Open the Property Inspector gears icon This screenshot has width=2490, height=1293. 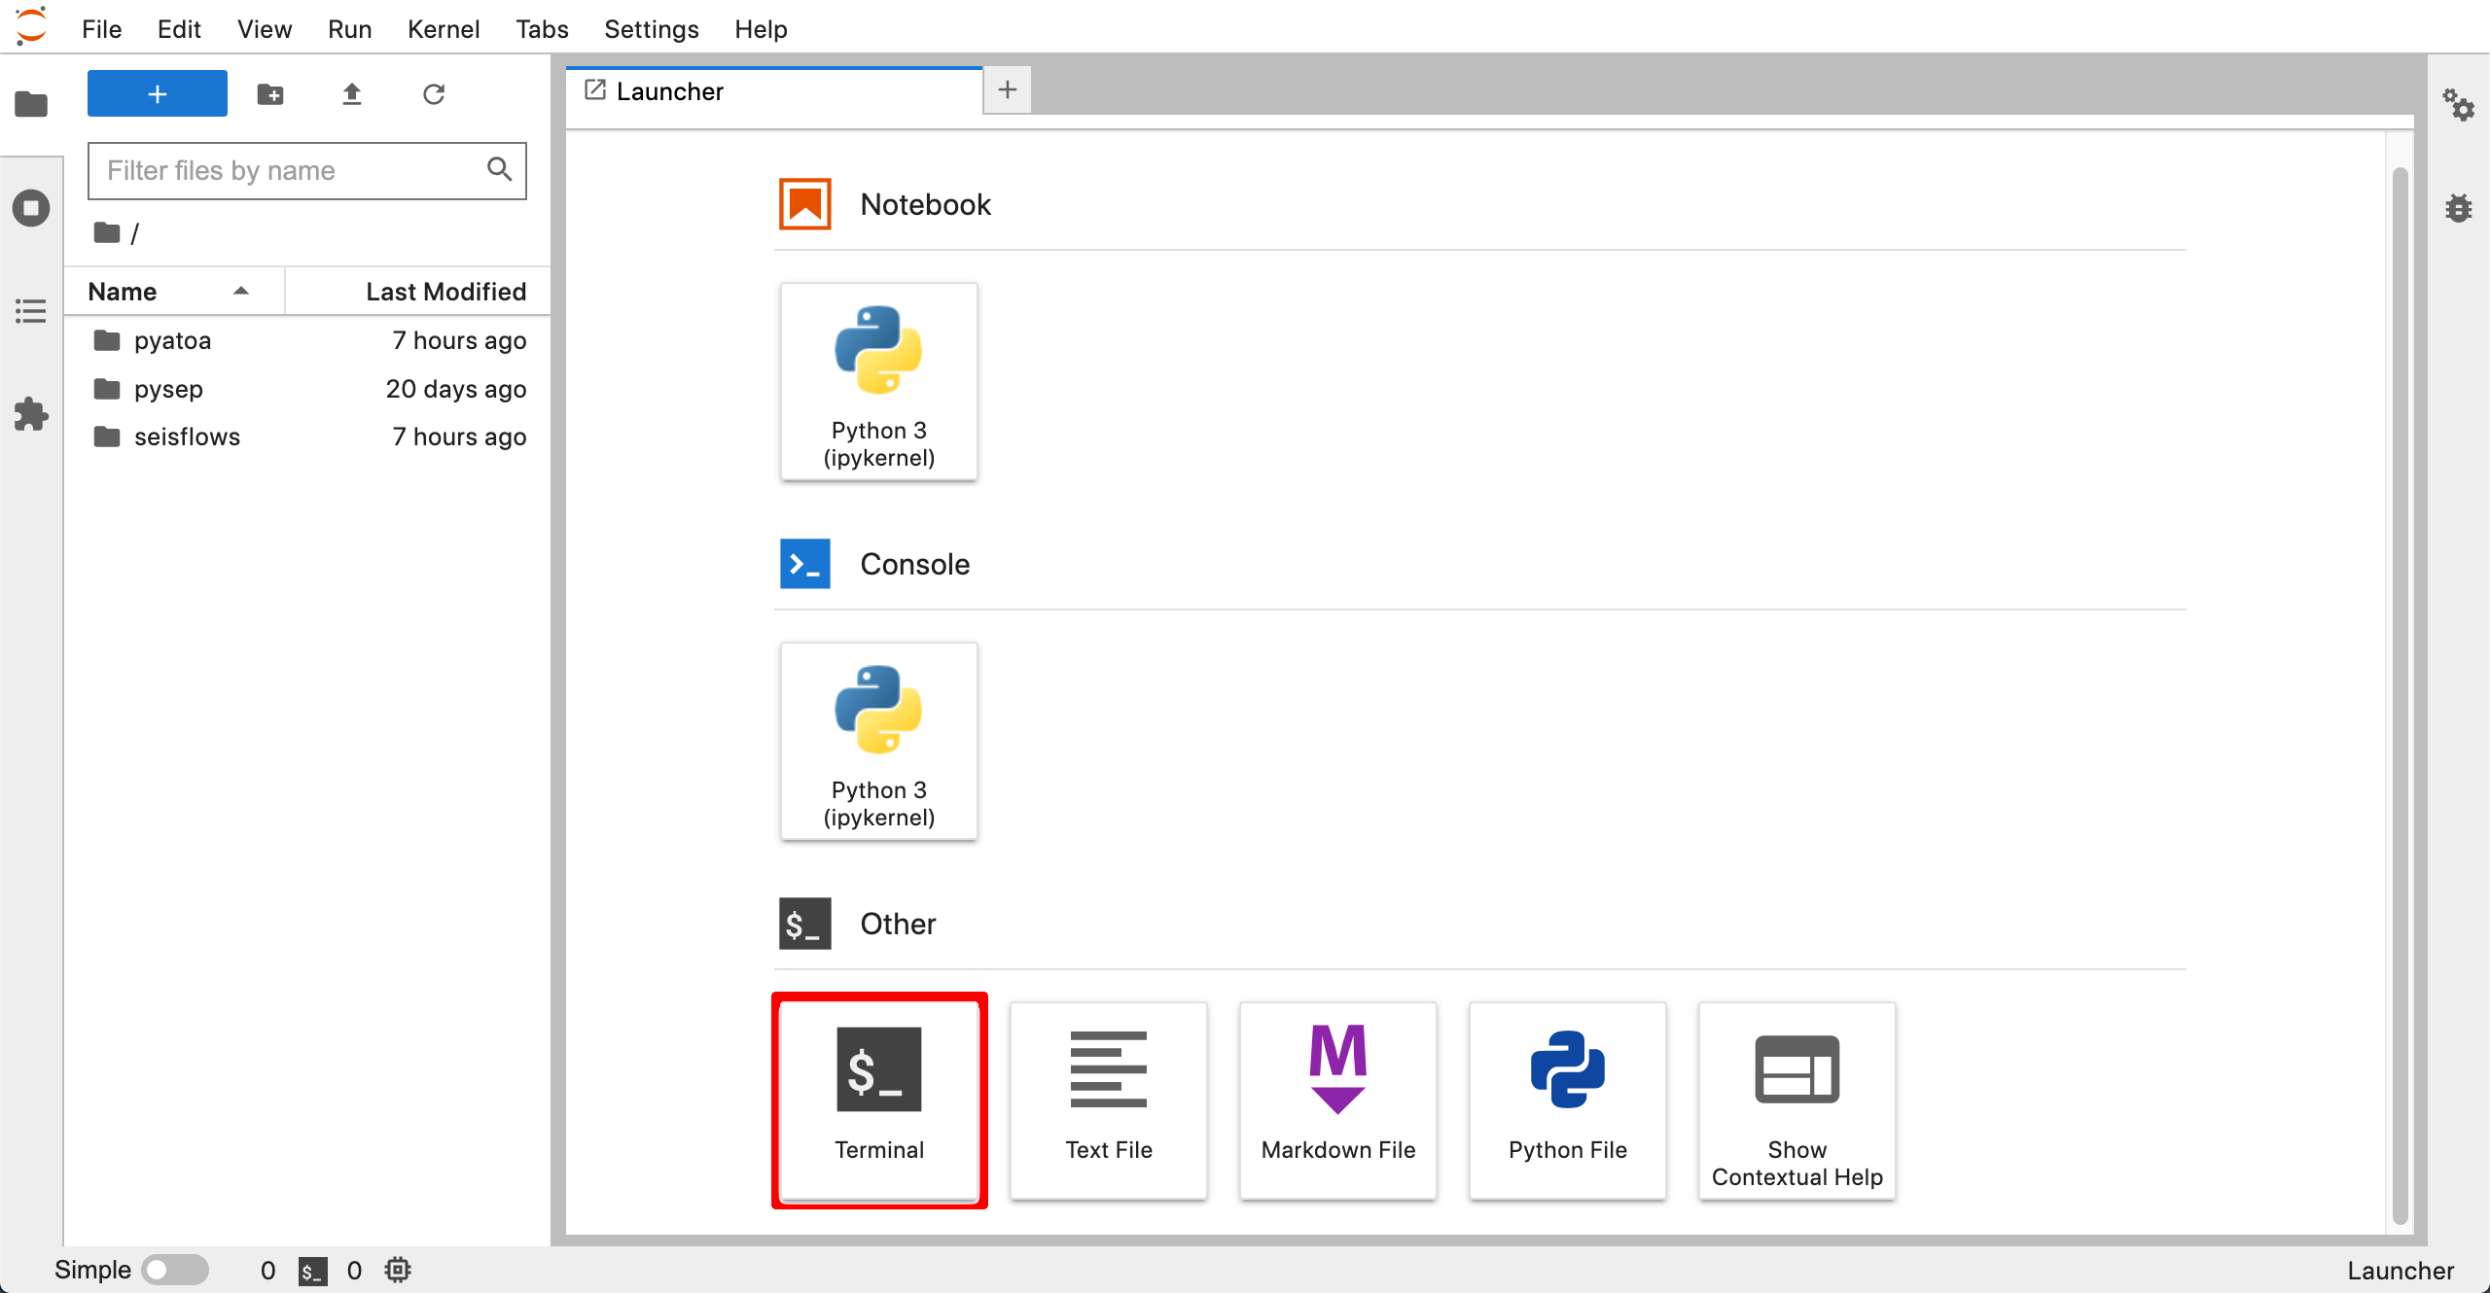[x=2458, y=104]
